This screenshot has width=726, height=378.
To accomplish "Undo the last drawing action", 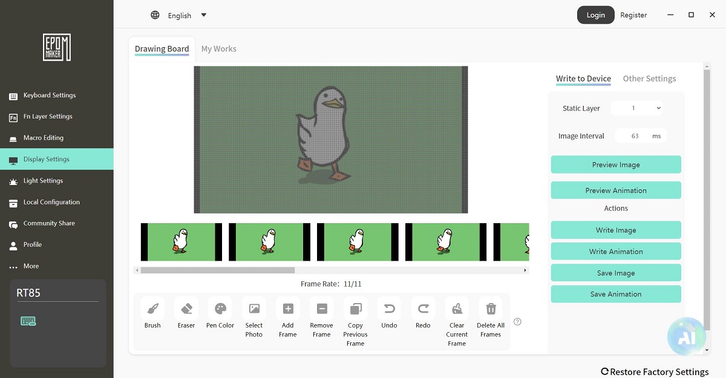I will (x=389, y=309).
